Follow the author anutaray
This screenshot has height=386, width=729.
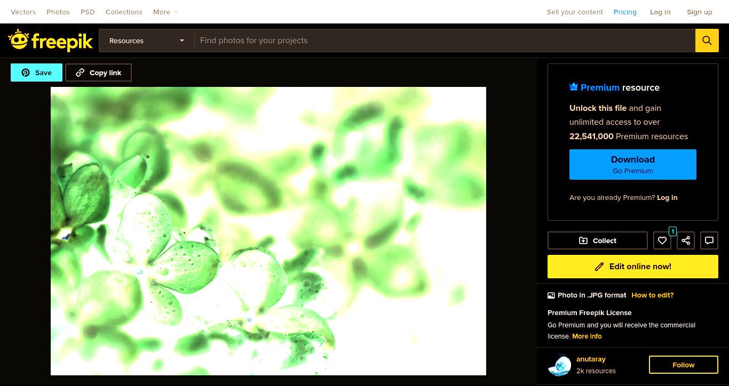tap(684, 365)
